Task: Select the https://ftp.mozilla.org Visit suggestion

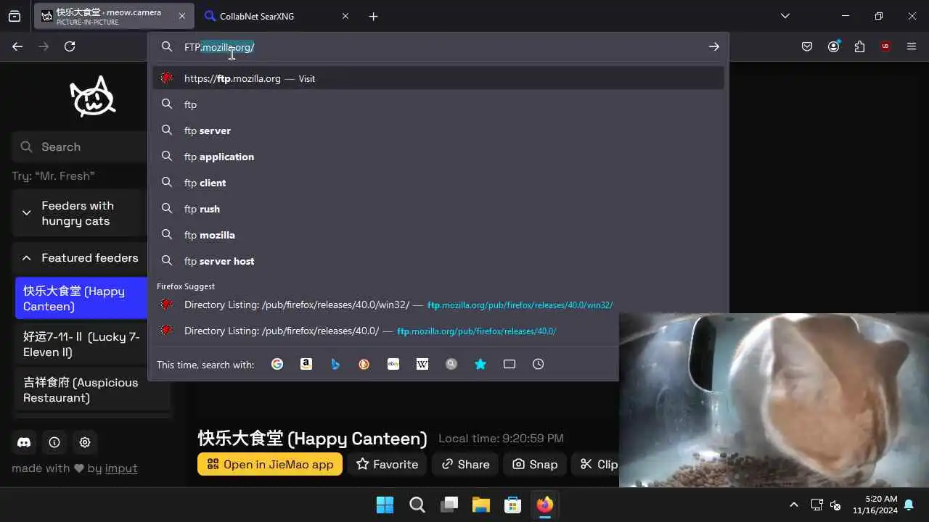Action: click(438, 78)
